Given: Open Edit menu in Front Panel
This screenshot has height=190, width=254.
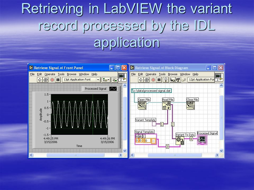Looking at the screenshot, I should pyautogui.click(x=39, y=74).
